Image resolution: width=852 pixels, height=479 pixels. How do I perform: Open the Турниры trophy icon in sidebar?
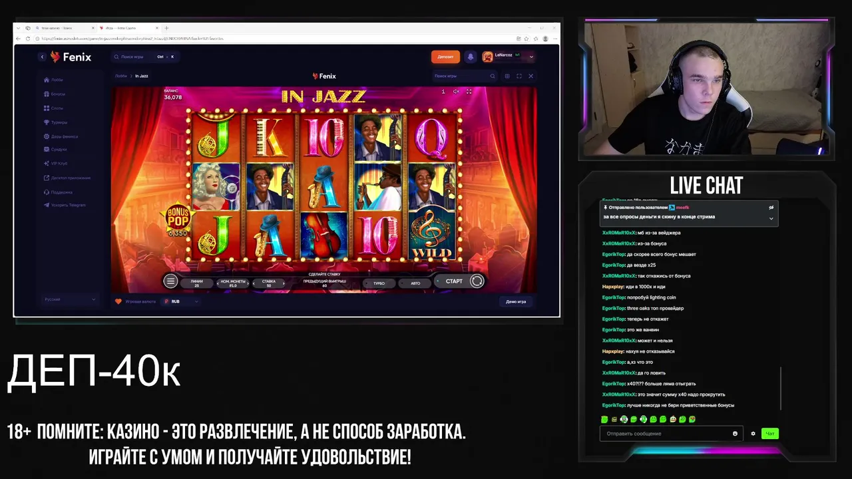(x=47, y=122)
